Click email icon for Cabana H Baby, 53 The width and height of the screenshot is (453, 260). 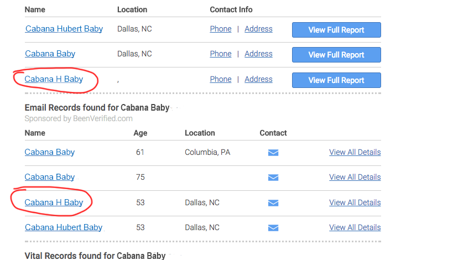click(273, 203)
